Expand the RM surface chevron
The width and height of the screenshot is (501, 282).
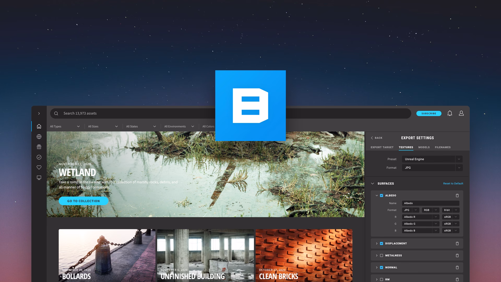pyautogui.click(x=377, y=279)
